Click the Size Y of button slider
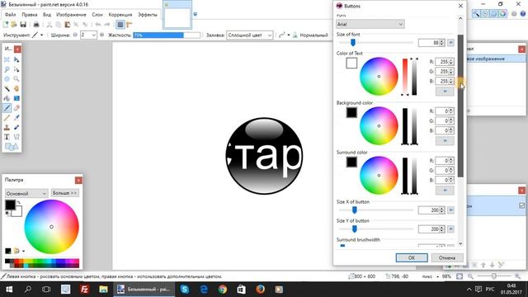This screenshot has width=528, height=297. pos(376,229)
